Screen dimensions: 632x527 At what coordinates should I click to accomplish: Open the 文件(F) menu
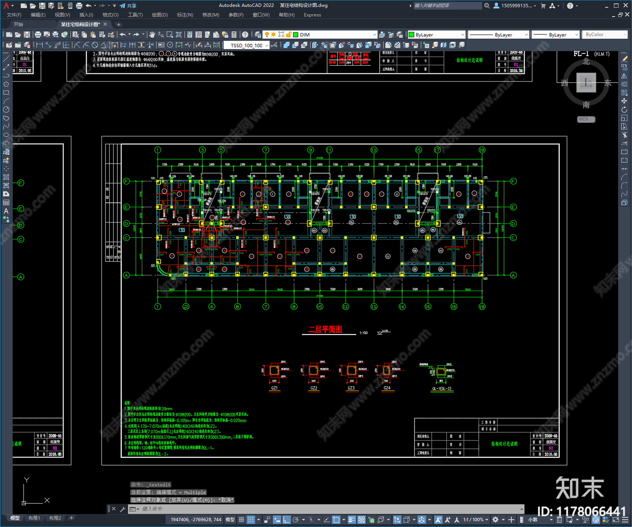[14, 15]
